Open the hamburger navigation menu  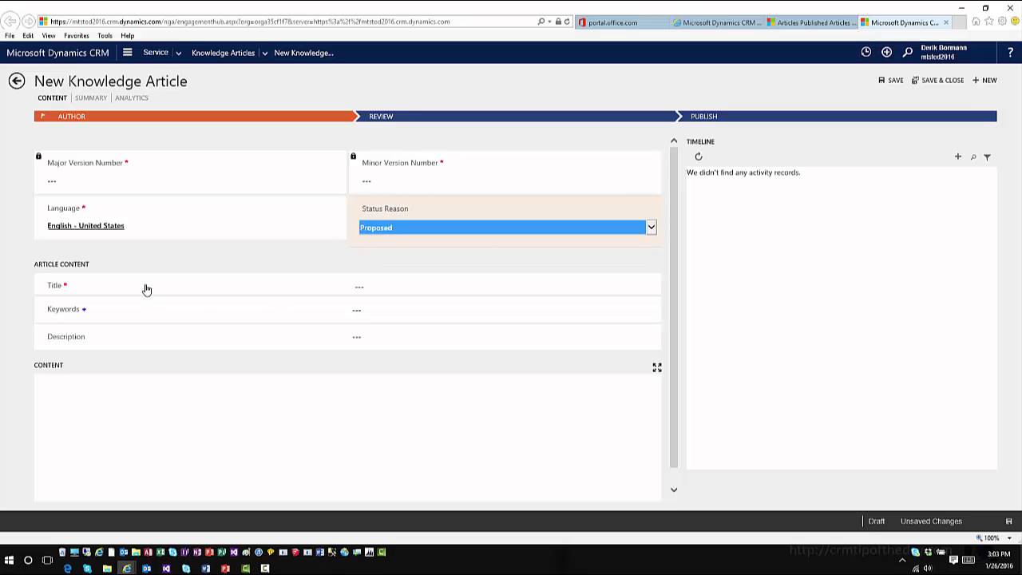coord(127,53)
